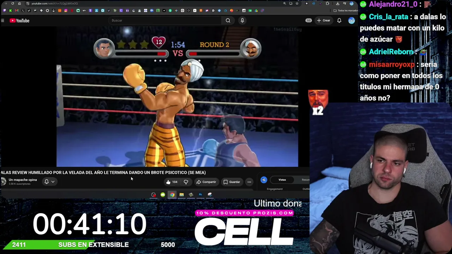This screenshot has height=254, width=452.
Task: Open channel notification bell dropdown
Action: [x=49, y=182]
